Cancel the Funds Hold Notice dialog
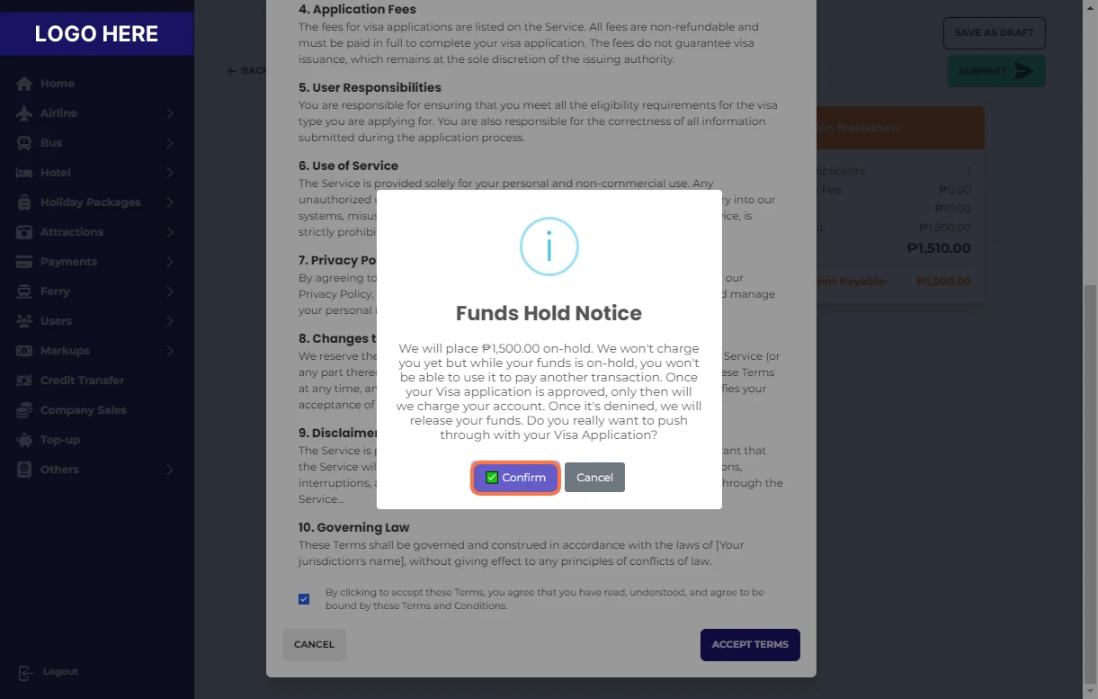Screen dimensions: 1098x699 (594, 478)
